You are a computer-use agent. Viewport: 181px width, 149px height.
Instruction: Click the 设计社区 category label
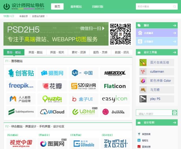(x=107, y=135)
